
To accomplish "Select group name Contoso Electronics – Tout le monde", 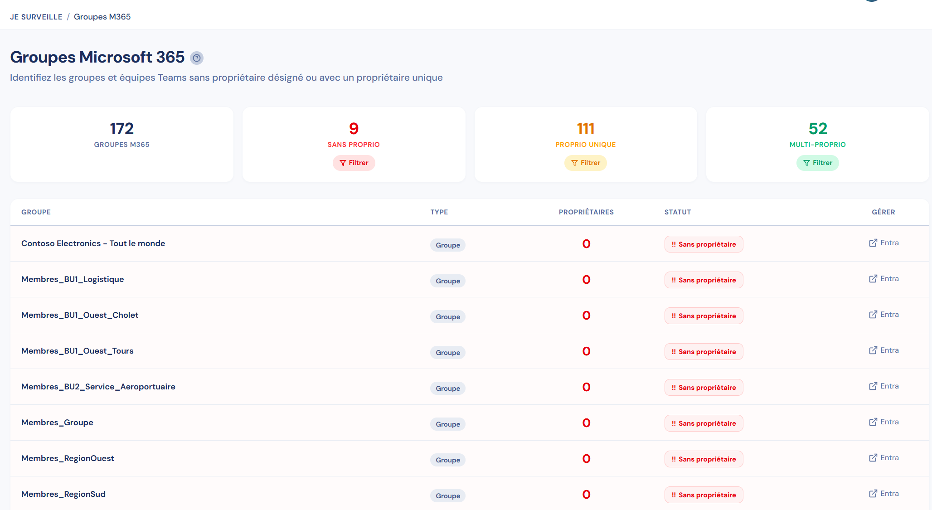I will [93, 243].
